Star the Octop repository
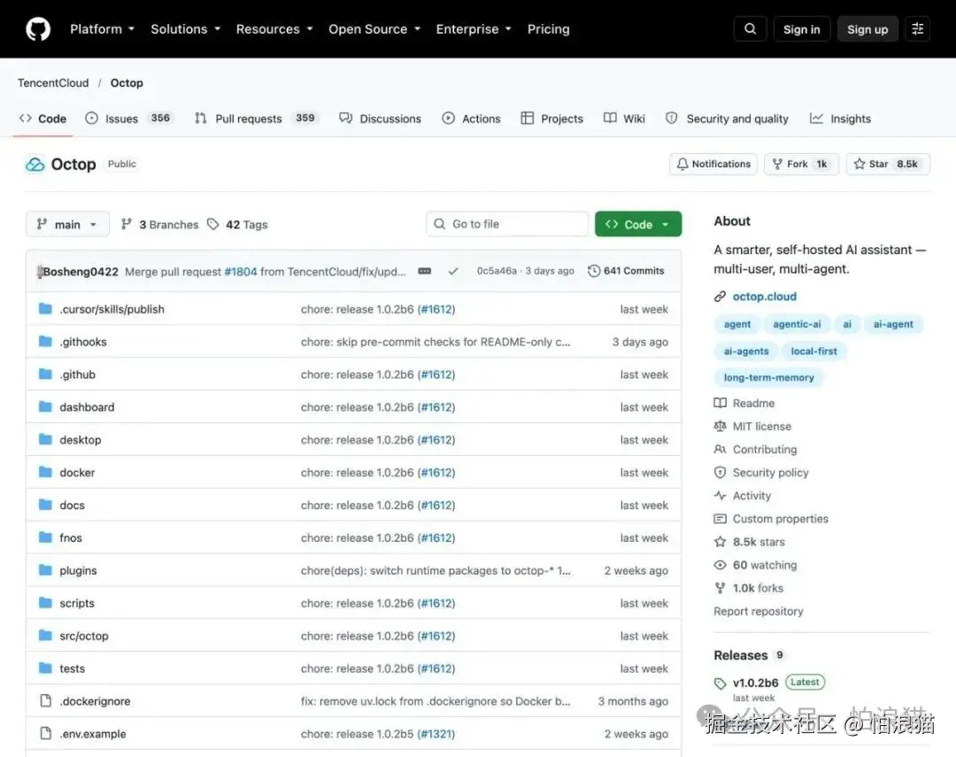This screenshot has height=757, width=956. click(888, 164)
